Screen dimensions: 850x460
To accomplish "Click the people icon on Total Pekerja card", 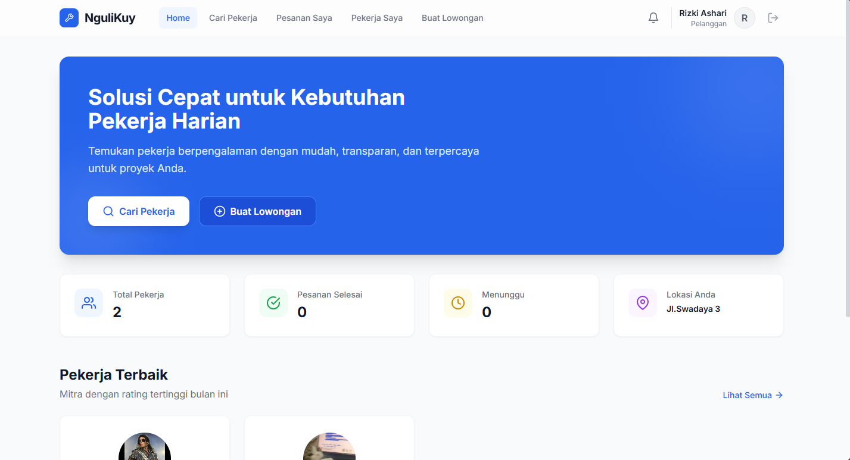I will click(x=88, y=303).
